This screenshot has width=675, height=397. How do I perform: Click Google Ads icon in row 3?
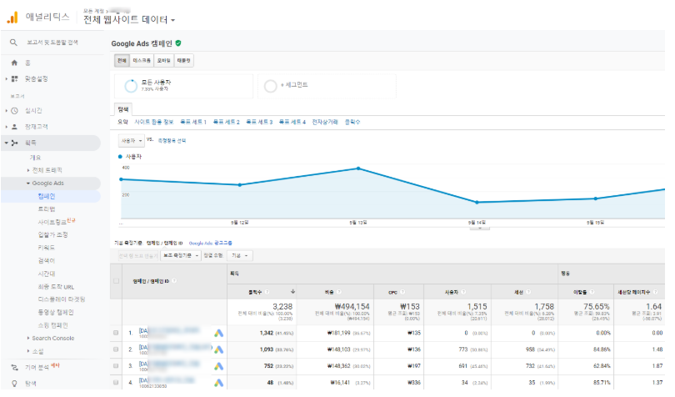click(x=218, y=366)
